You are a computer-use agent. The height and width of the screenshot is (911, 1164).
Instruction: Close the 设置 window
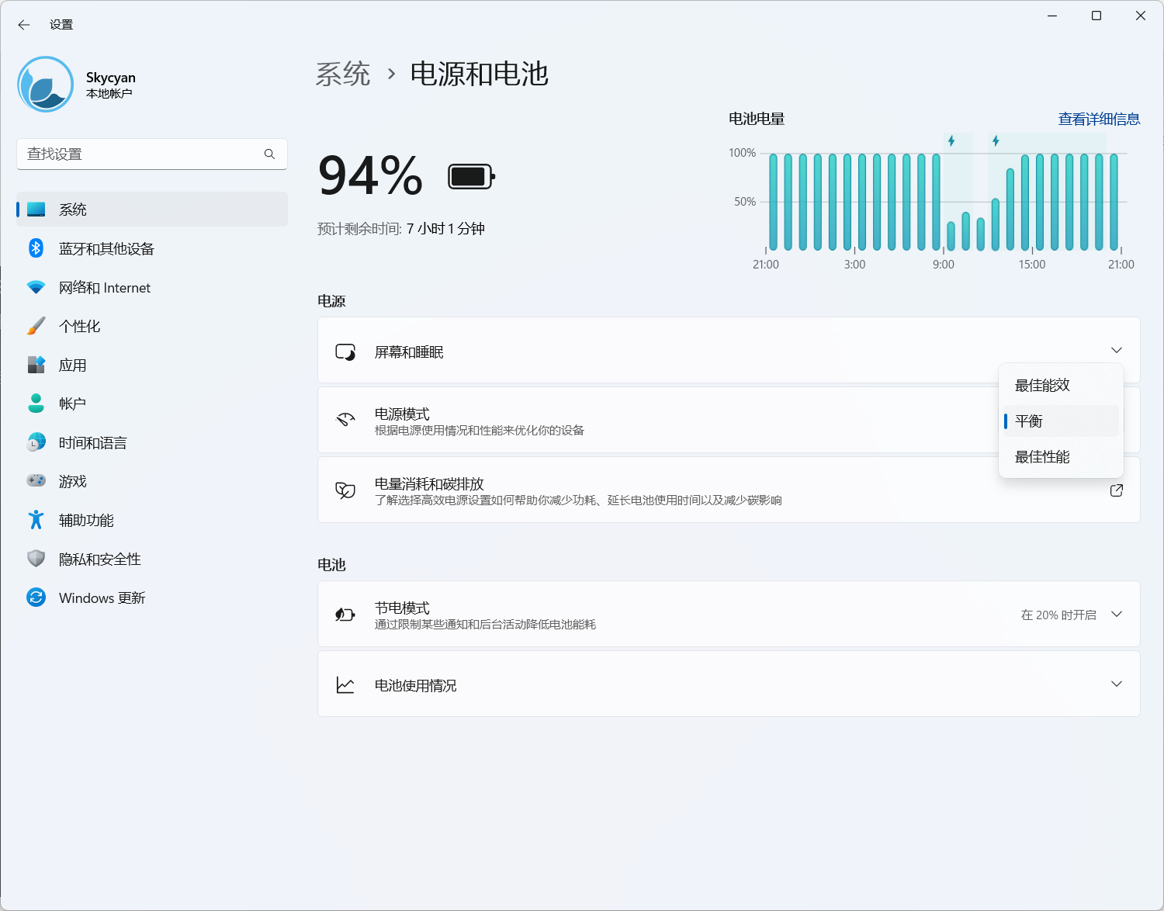coord(1141,16)
